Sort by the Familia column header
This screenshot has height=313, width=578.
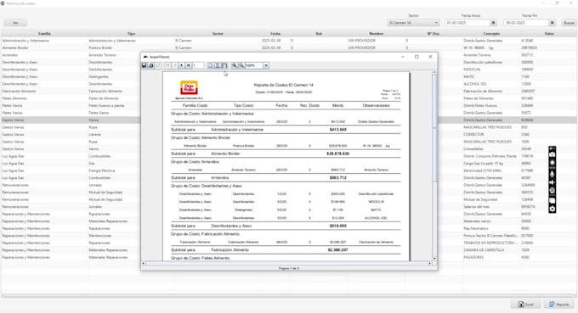click(x=44, y=33)
